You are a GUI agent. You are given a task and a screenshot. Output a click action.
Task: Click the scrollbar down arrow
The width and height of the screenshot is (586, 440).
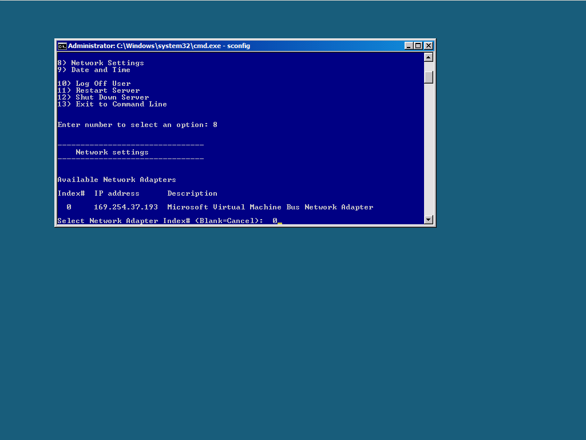[x=429, y=220]
